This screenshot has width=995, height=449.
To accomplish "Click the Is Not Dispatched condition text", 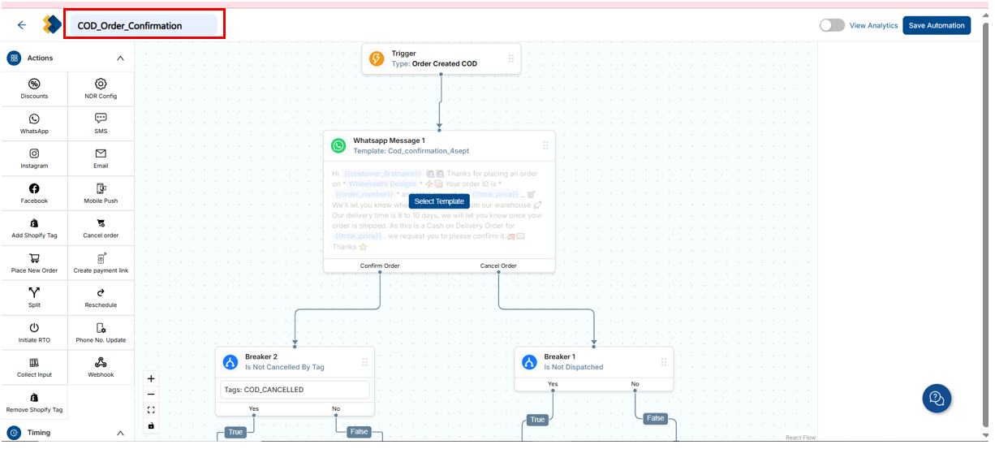I will point(573,367).
